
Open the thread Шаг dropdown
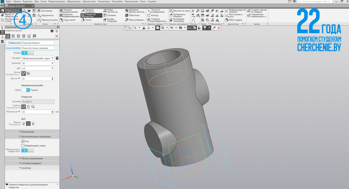(x=53, y=68)
